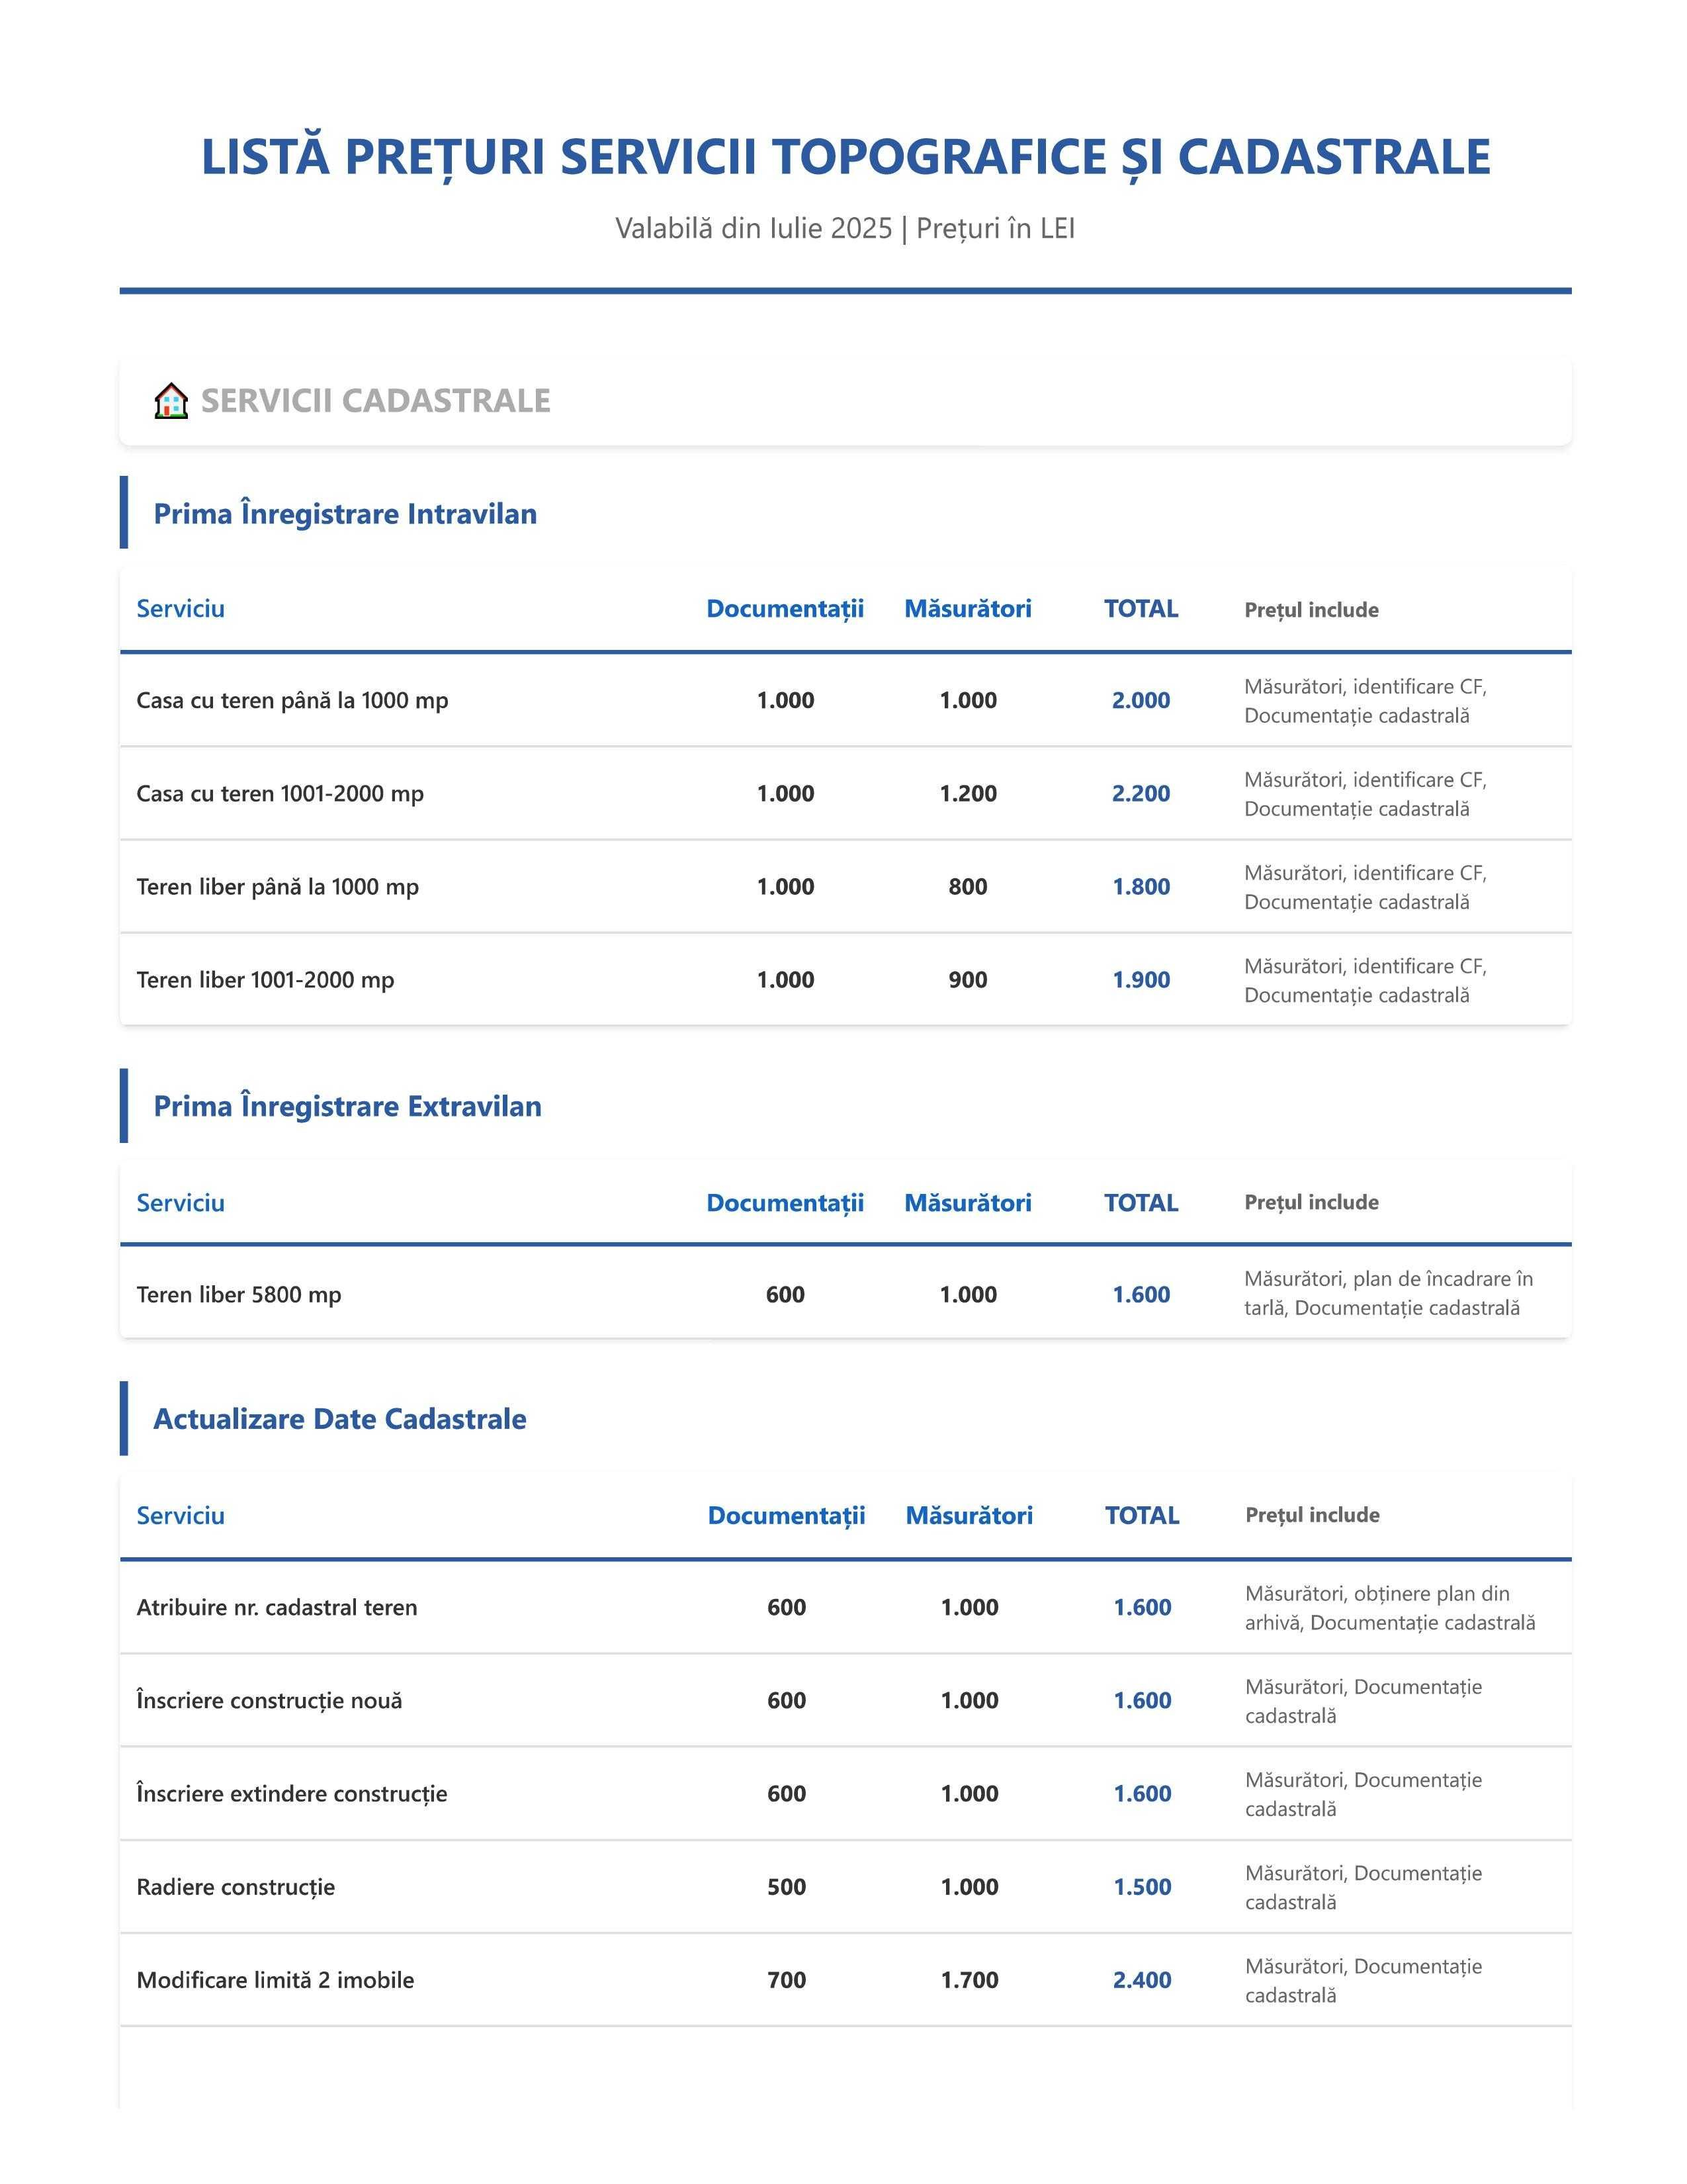Click the SERVICII CADASTRALE heading
Screen dimensions: 1687x2184
376,401
